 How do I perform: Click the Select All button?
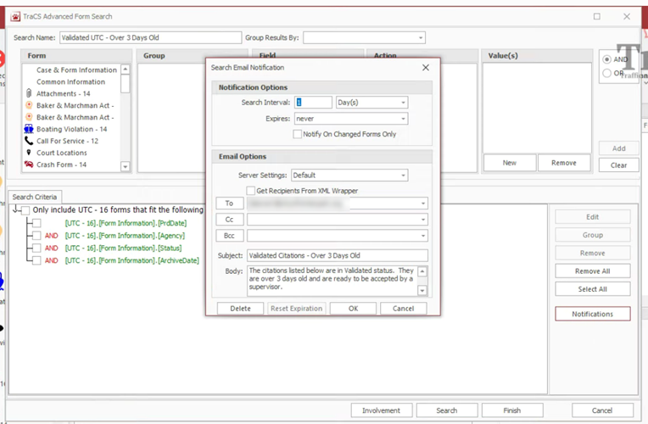593,289
